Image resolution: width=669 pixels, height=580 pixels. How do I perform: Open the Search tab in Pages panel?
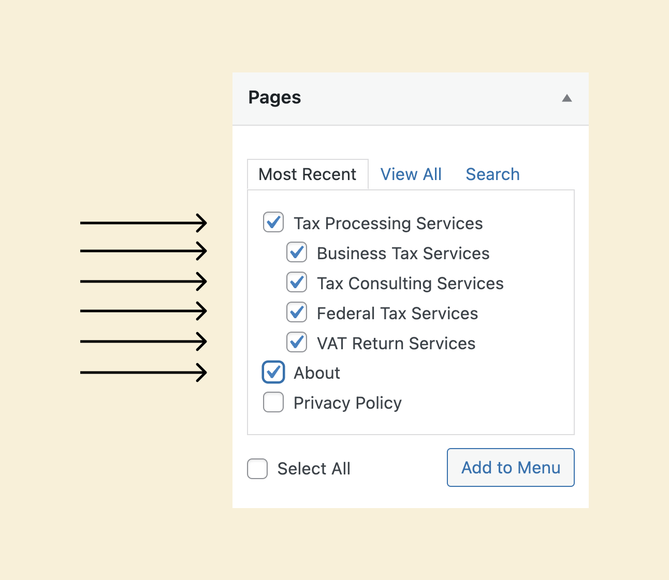[492, 174]
